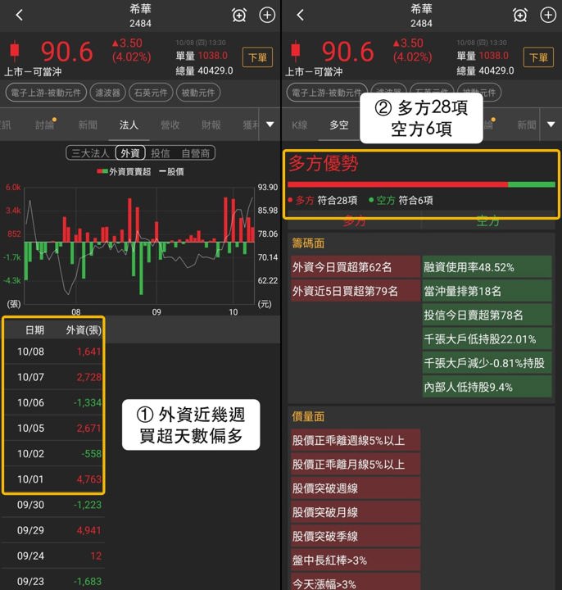Switch to 討論 tab in left panel
This screenshot has height=590, width=562.
point(45,125)
